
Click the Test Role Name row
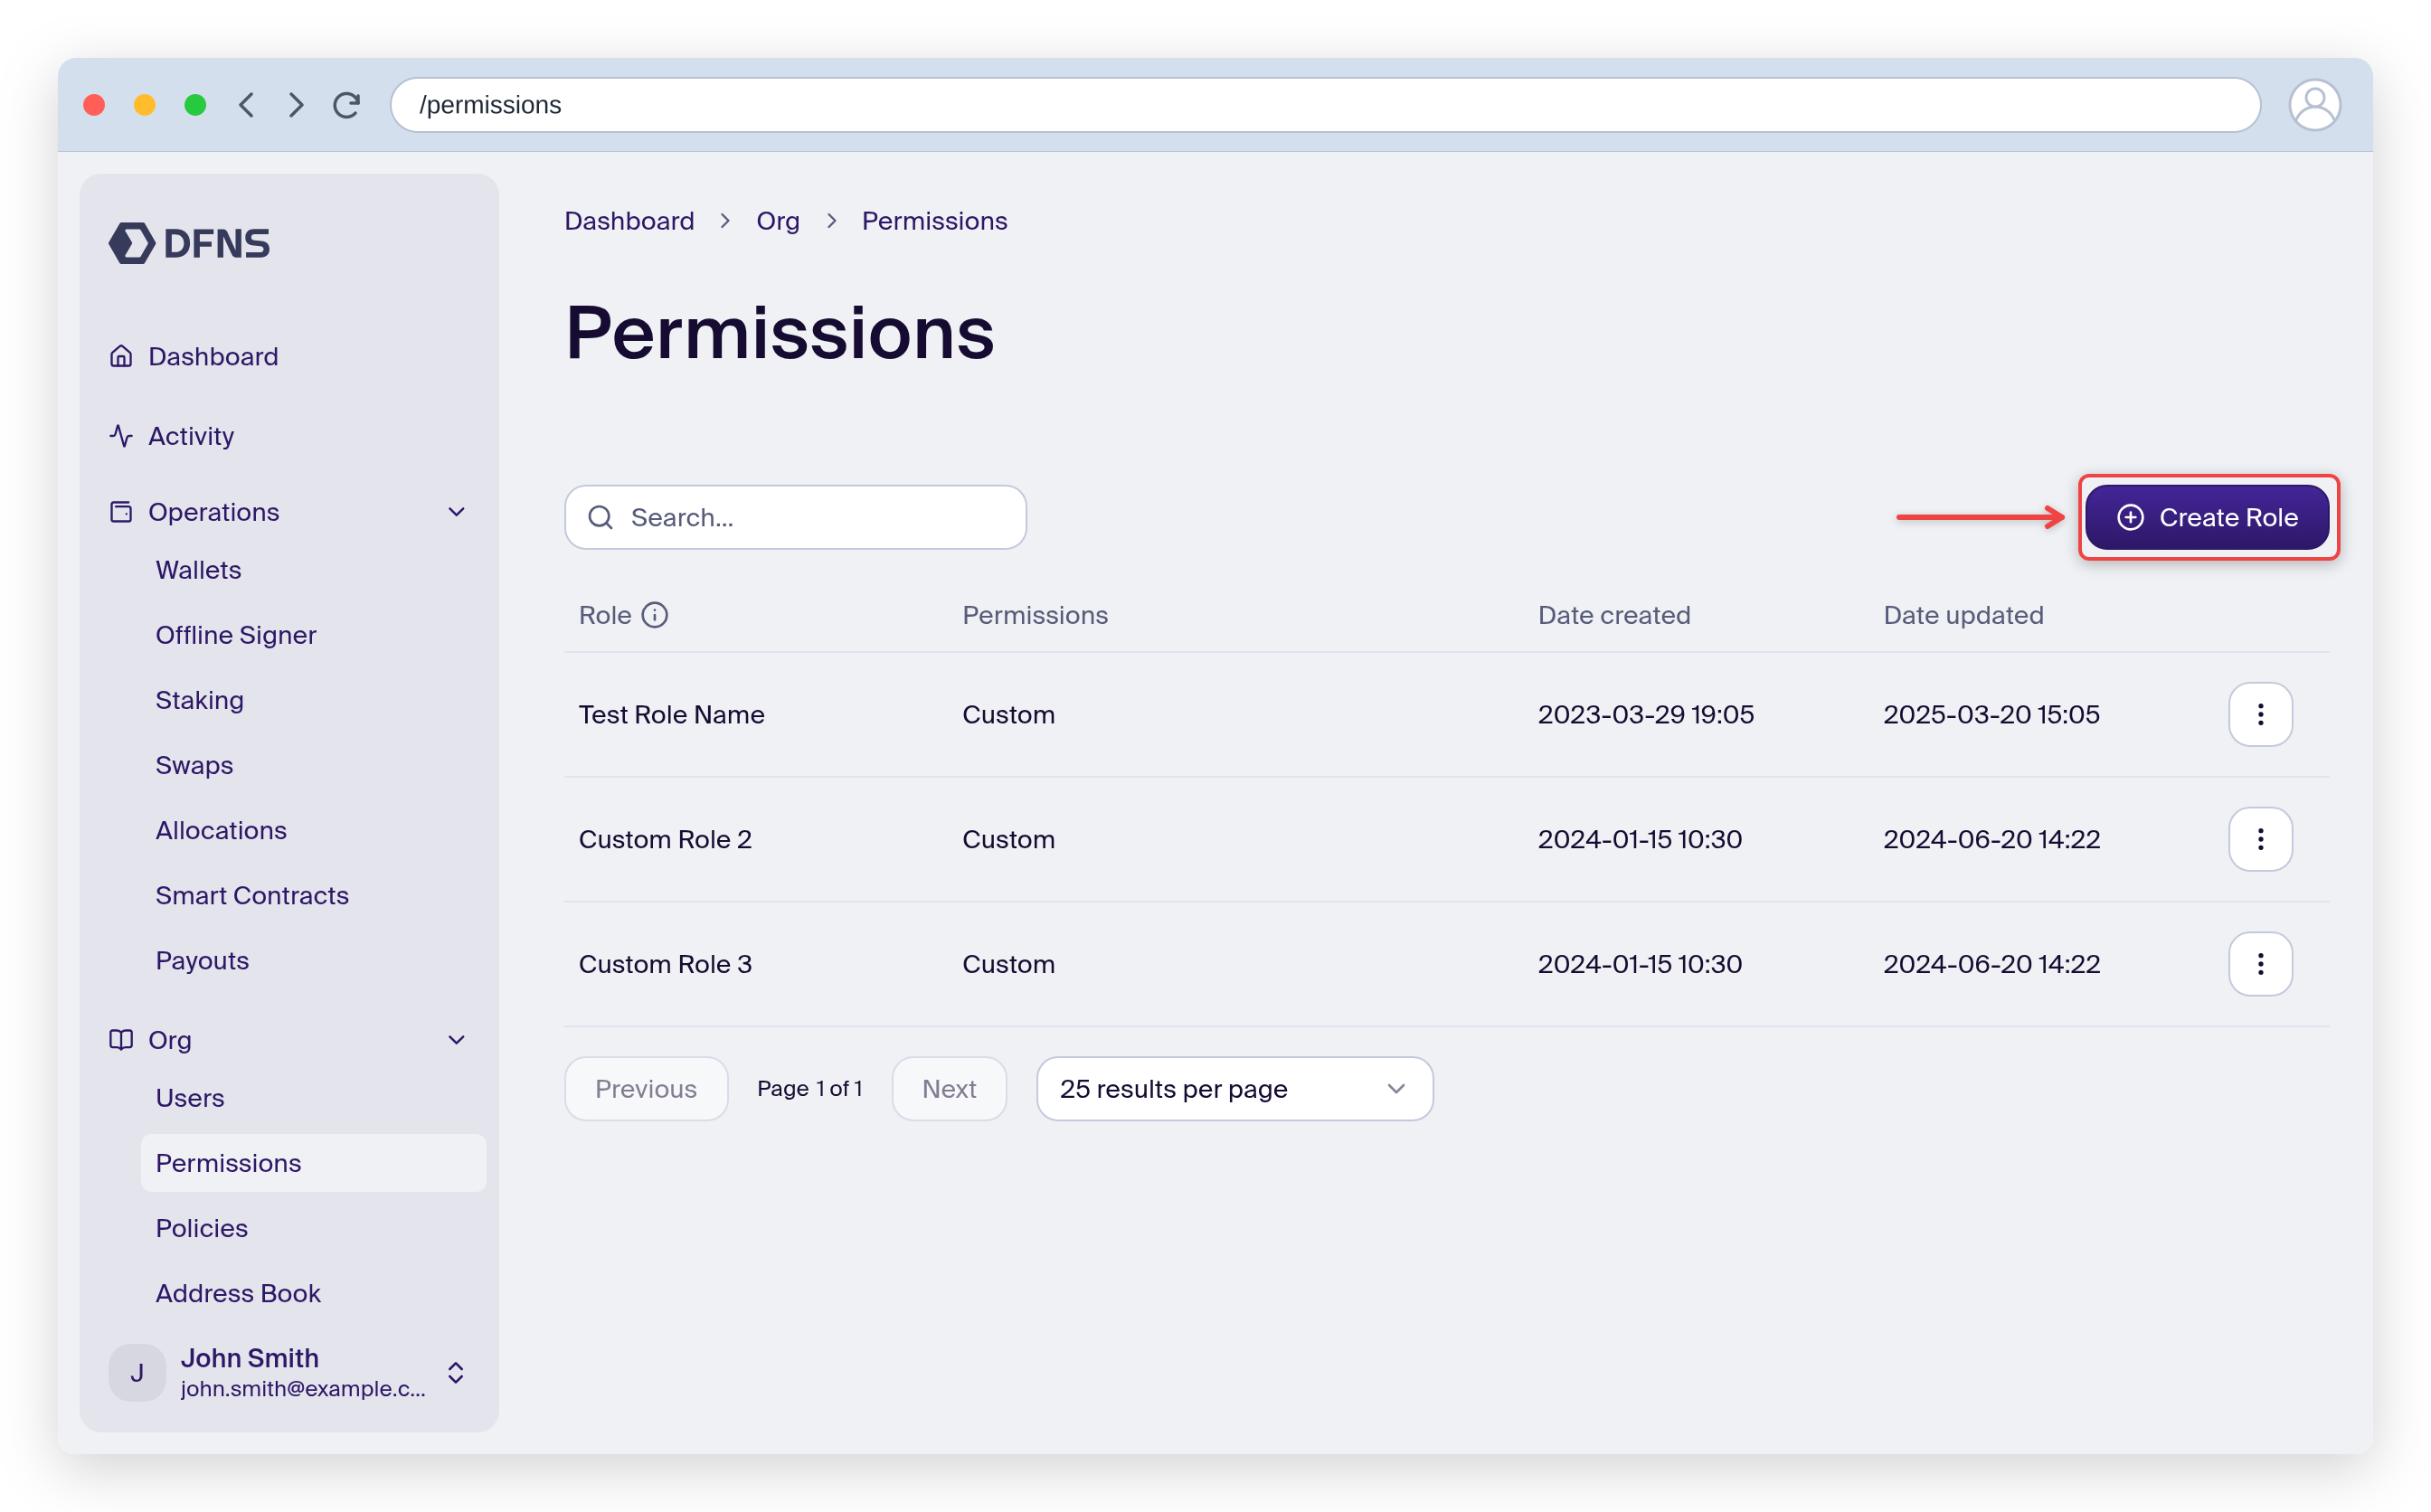tap(1446, 714)
